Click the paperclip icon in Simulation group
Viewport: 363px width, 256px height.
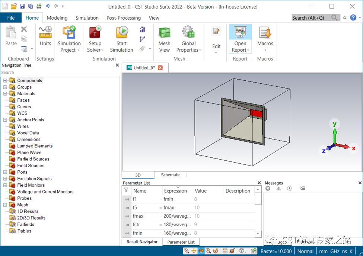click(x=142, y=49)
